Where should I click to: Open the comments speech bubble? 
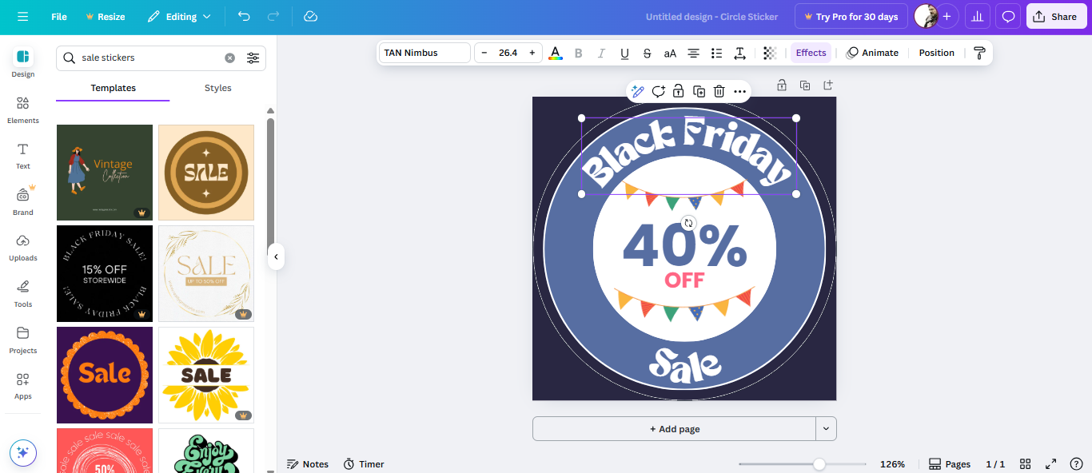tap(1008, 17)
